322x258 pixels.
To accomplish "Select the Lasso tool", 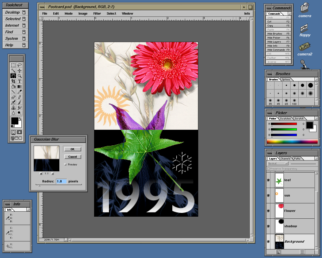I will click(19, 65).
